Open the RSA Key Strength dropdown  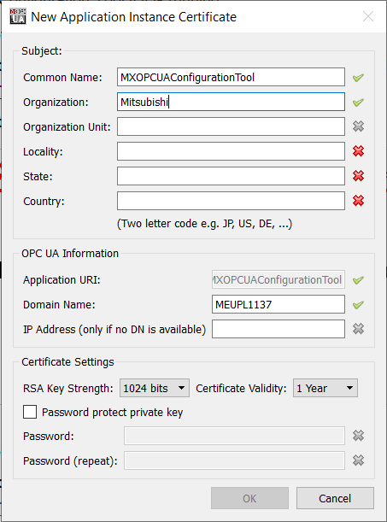[x=155, y=388]
